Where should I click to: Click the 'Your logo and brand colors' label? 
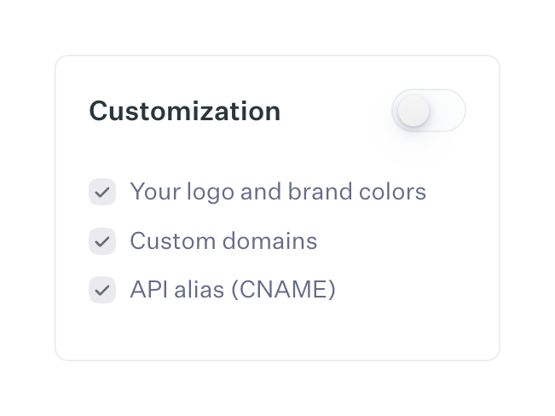[x=277, y=191]
